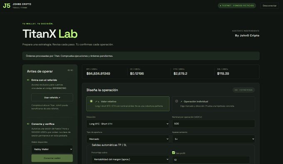The width and height of the screenshot is (283, 164).
Task: Click the Nominal por operación input field
Action: coord(213,124)
